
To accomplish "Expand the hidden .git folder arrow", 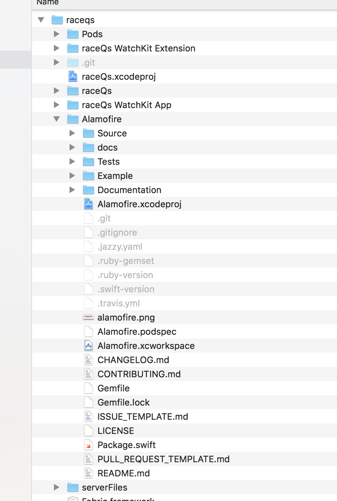I will [57, 62].
